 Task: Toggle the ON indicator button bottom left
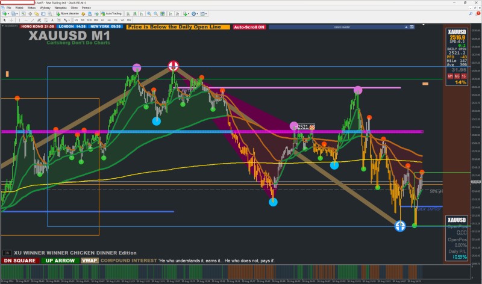point(7,253)
